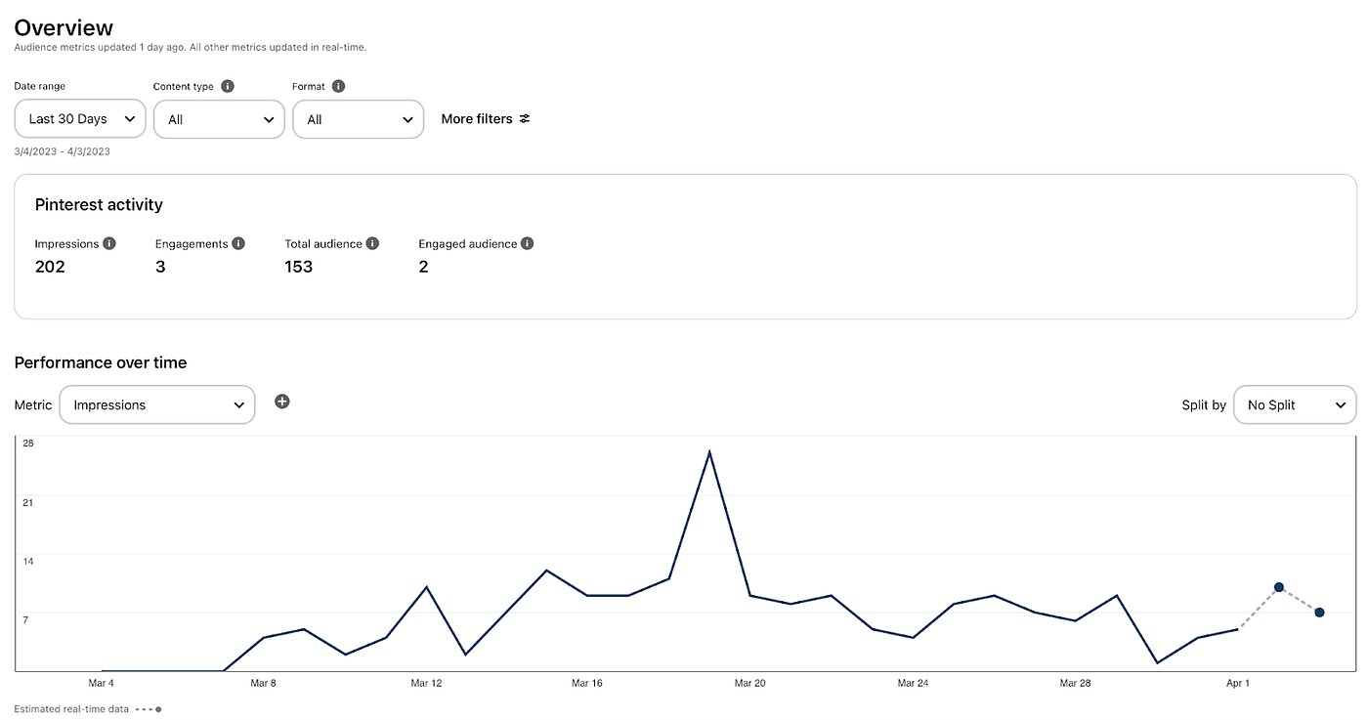Open the Split by dropdown
Image resolution: width=1368 pixels, height=720 pixels.
click(x=1295, y=404)
